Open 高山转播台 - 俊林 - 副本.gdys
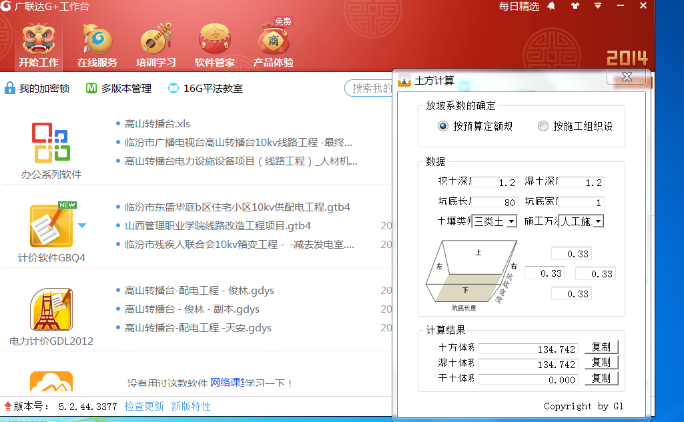The width and height of the screenshot is (684, 422). (192, 309)
